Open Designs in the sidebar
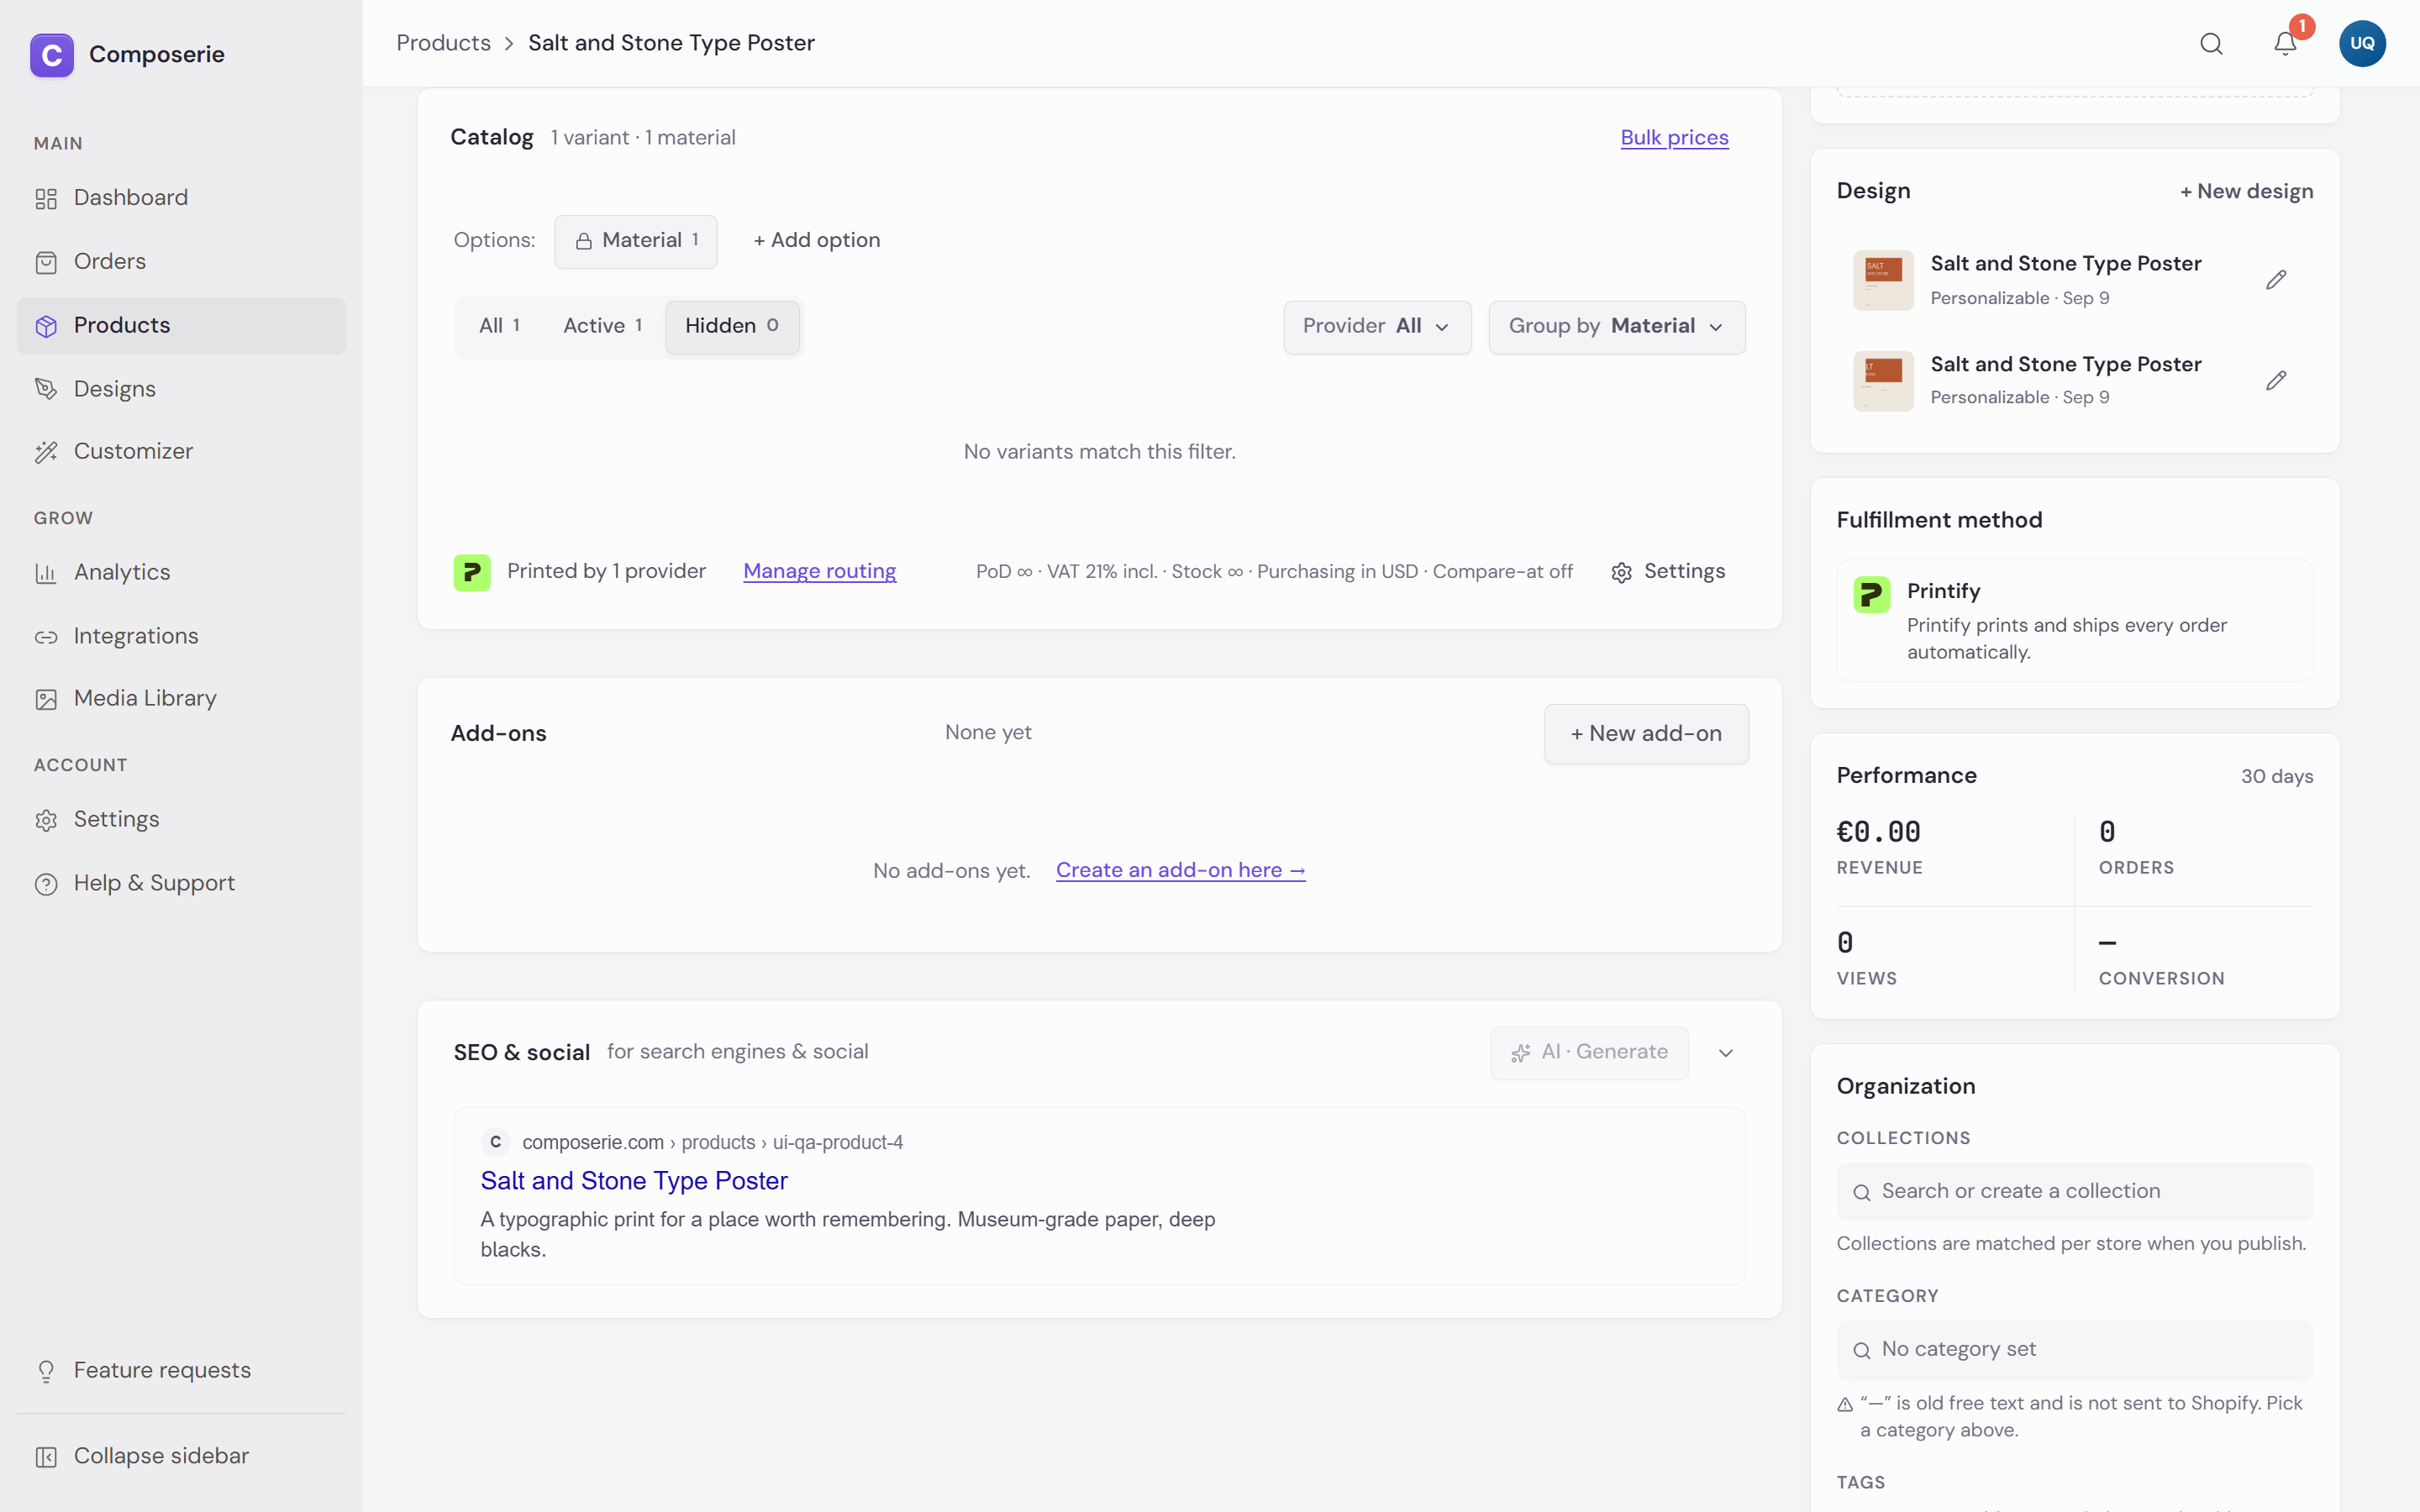2420x1512 pixels. [115, 388]
